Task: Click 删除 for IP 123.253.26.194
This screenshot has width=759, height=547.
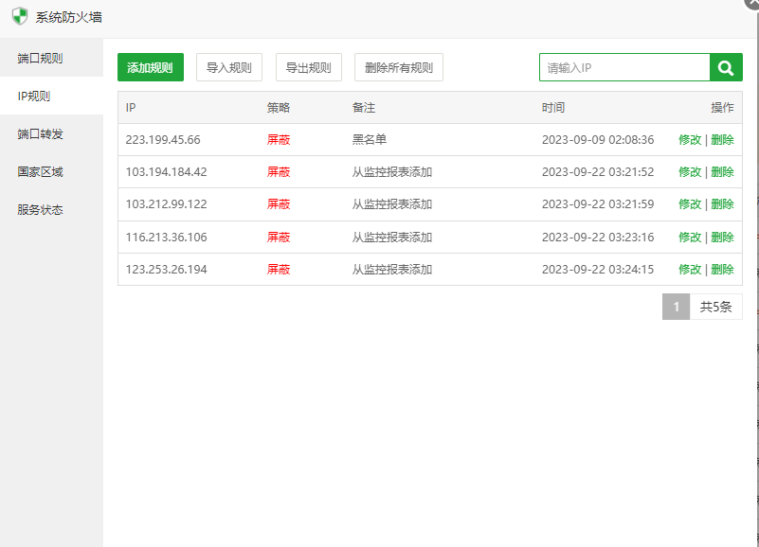Action: click(x=722, y=270)
